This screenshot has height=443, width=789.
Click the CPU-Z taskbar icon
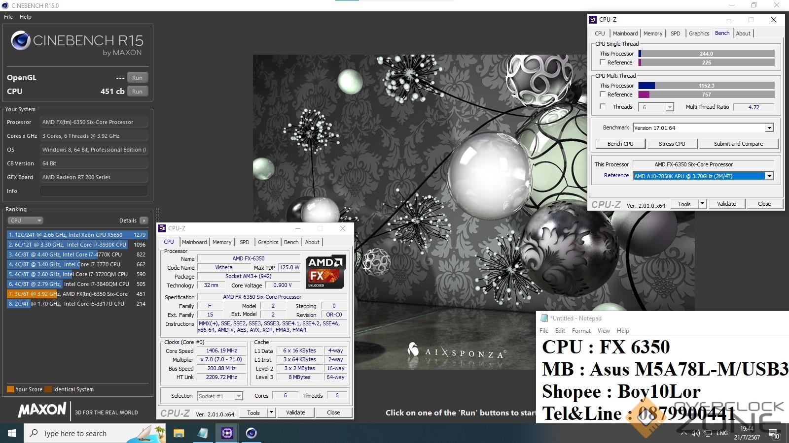coord(227,433)
